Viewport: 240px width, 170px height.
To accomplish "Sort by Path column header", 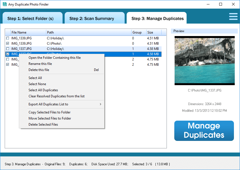I will (x=89, y=32).
